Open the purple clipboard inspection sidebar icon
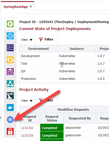 (x=10, y=72)
